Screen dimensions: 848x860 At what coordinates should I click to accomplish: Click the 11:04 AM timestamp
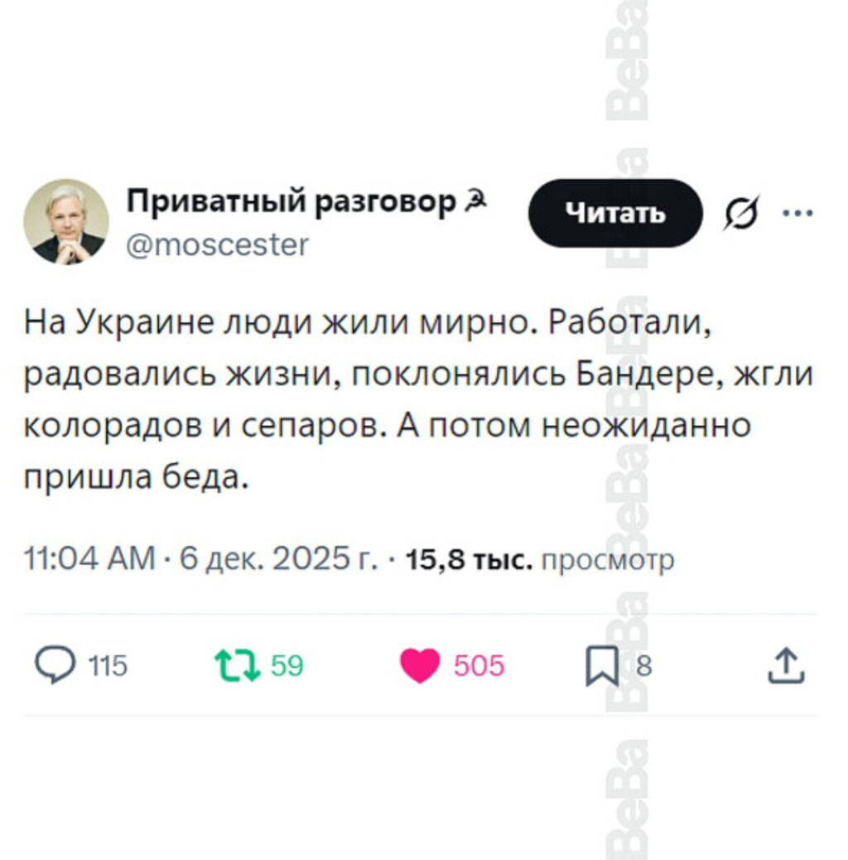(89, 560)
